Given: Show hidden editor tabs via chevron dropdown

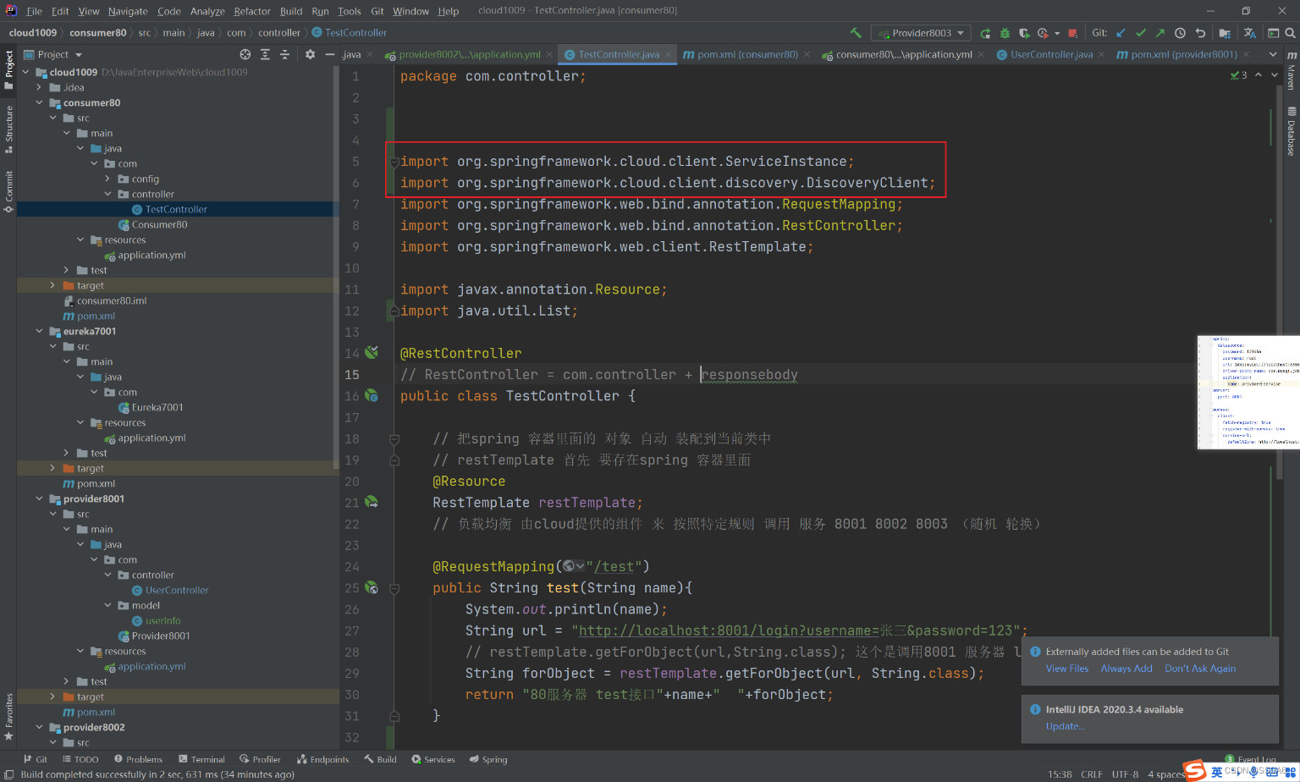Looking at the screenshot, I should tap(1273, 54).
